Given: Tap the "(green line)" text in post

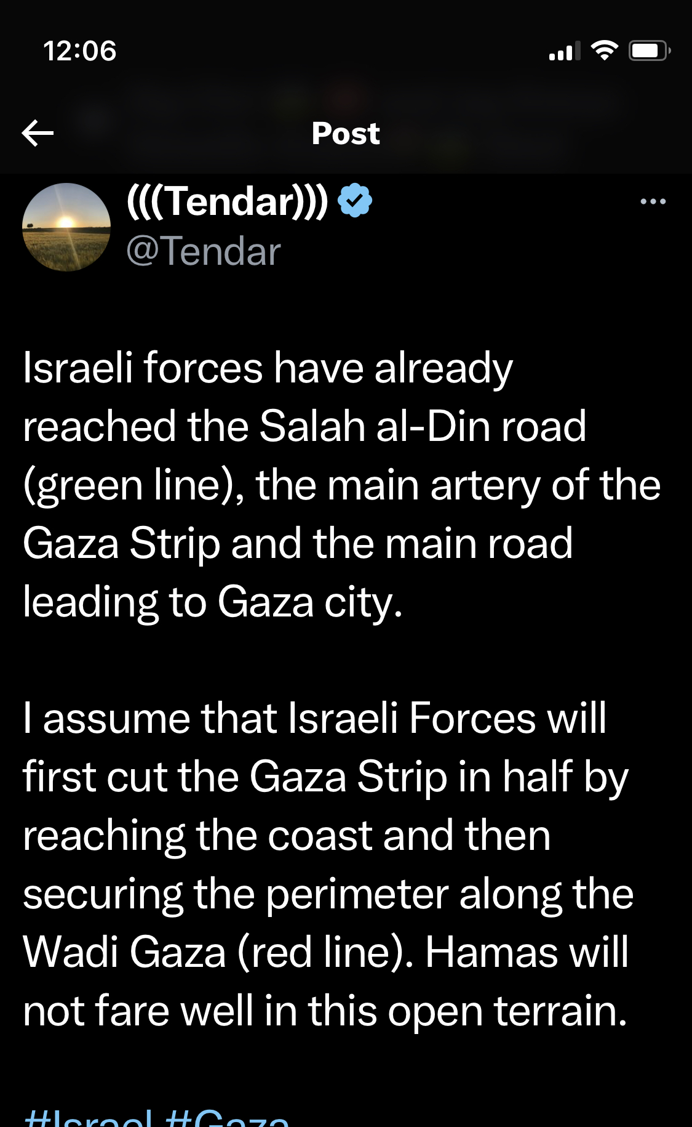Looking at the screenshot, I should (133, 485).
